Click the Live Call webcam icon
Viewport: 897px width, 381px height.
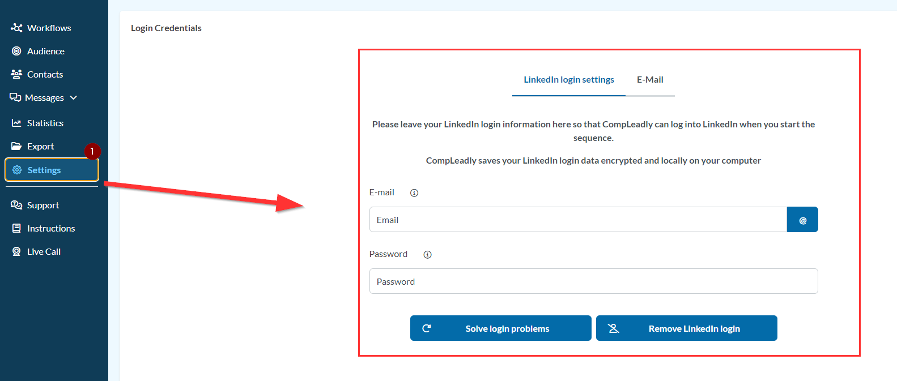16,251
